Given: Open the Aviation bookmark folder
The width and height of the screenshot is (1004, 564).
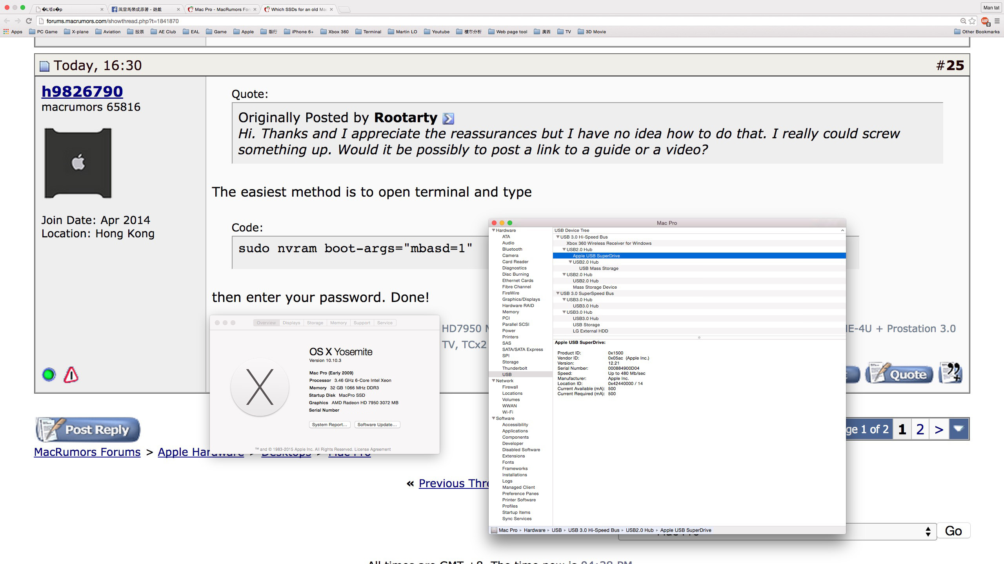Looking at the screenshot, I should point(108,32).
